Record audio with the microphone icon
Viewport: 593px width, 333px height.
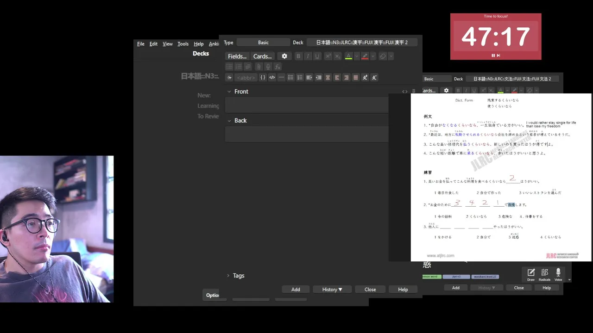tap(268, 67)
